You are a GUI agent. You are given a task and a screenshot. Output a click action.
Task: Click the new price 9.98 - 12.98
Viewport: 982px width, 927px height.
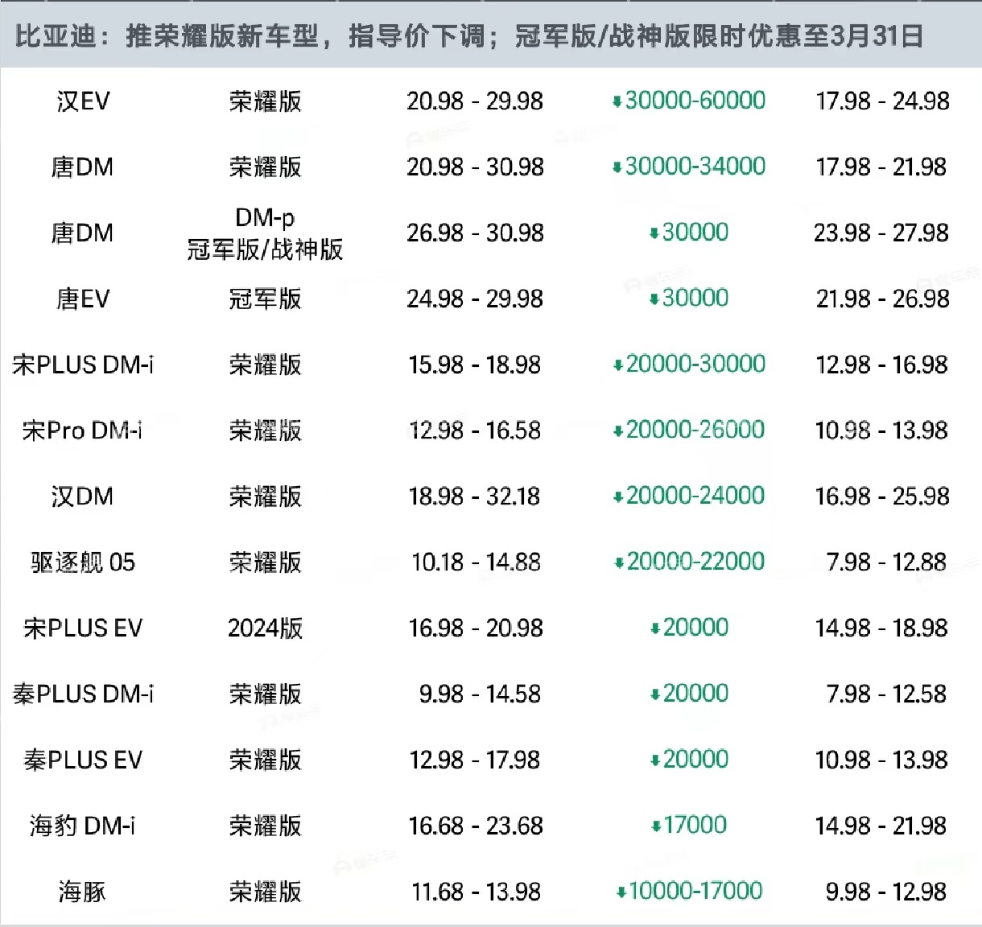pyautogui.click(x=886, y=893)
